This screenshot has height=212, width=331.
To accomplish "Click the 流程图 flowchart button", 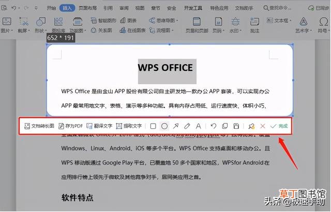I will tap(160, 31).
